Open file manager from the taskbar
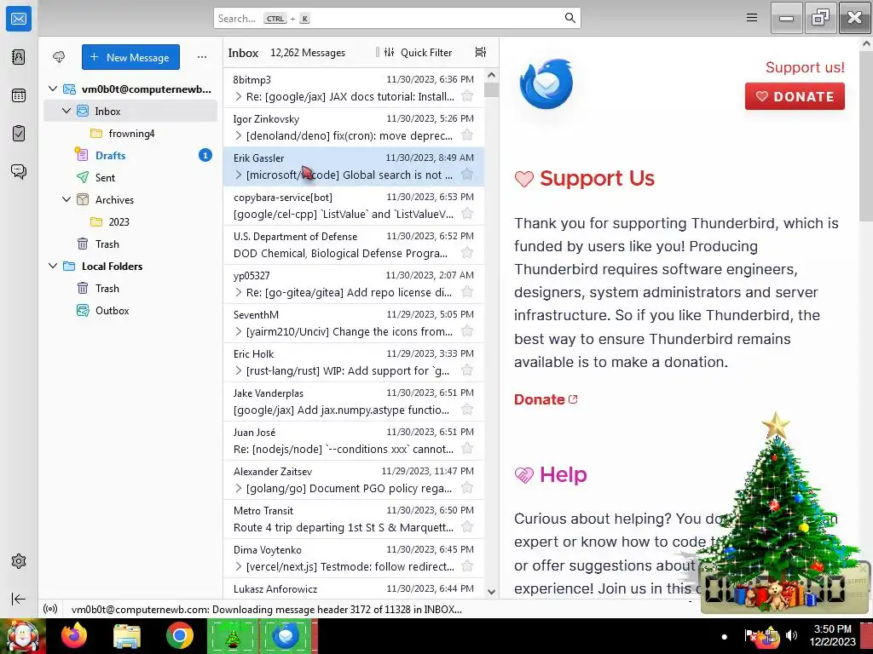 127,636
